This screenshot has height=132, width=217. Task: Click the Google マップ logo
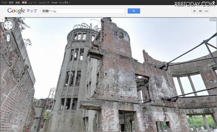[22, 11]
